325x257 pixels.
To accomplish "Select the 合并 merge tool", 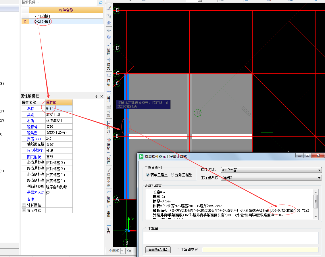I will point(109,97).
